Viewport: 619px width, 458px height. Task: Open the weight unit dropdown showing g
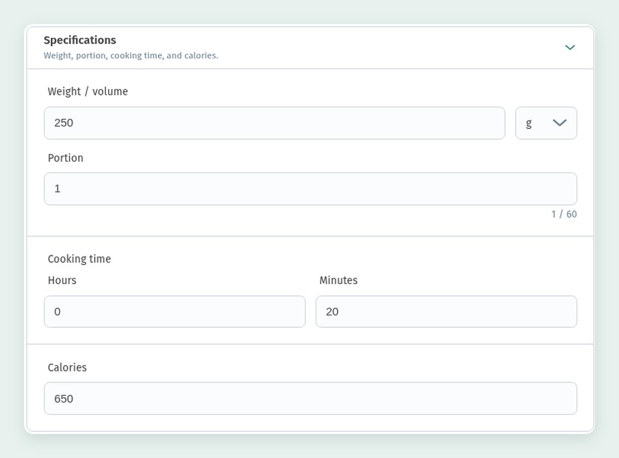546,123
